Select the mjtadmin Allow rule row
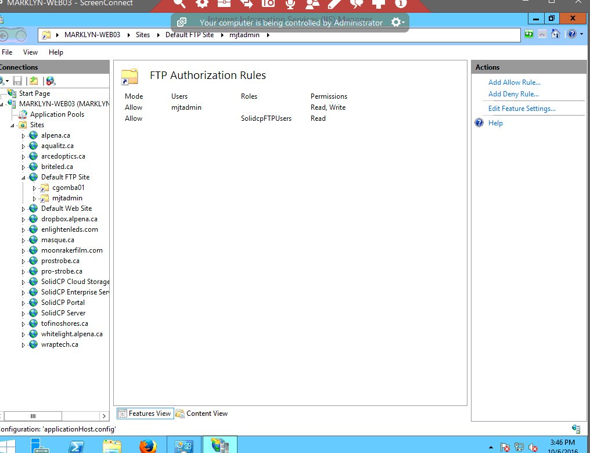Image resolution: width=590 pixels, height=453 pixels. pos(236,107)
